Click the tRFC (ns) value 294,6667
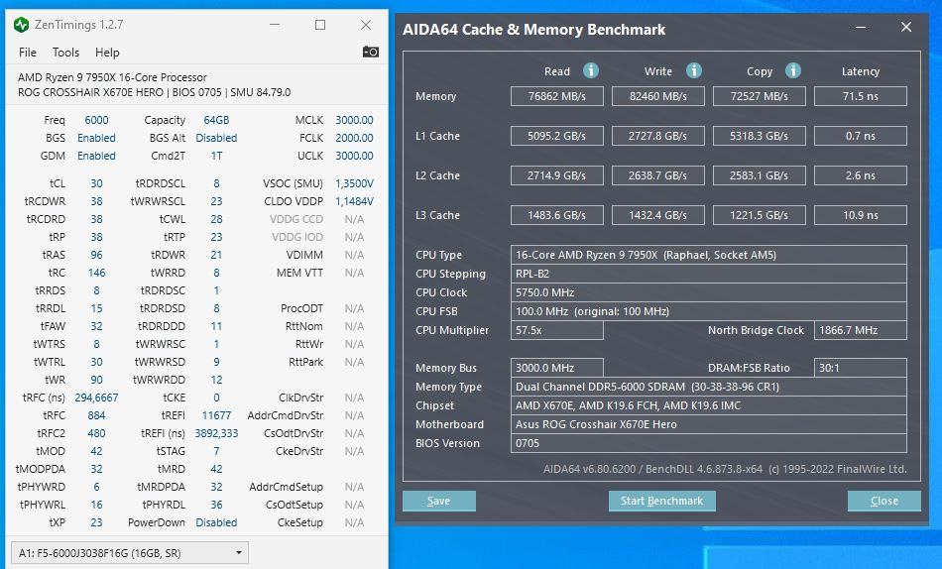This screenshot has width=942, height=569. click(97, 398)
